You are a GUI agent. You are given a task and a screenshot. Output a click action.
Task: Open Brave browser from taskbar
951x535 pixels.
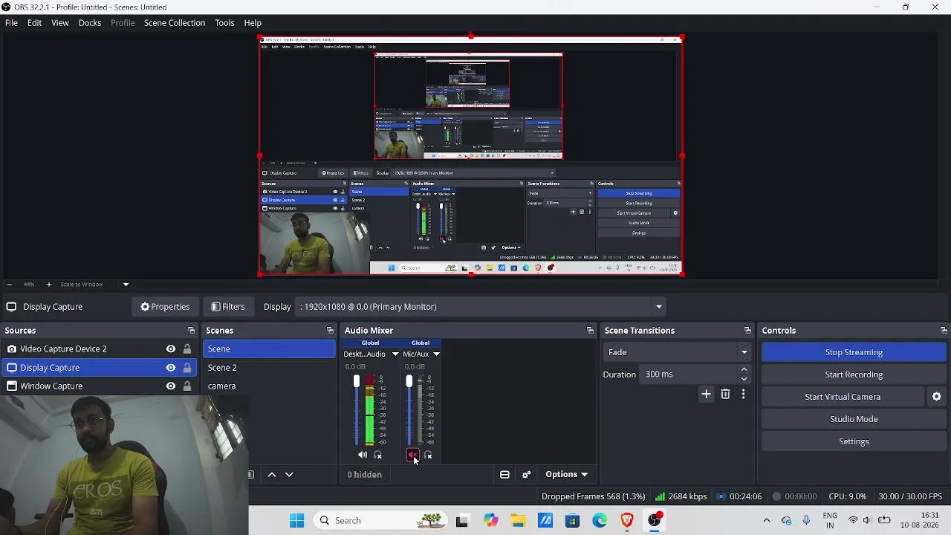(x=627, y=520)
